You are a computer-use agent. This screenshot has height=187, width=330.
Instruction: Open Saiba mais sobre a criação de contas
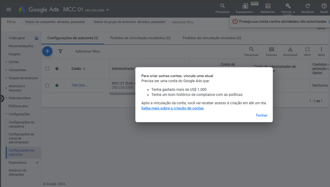click(172, 108)
